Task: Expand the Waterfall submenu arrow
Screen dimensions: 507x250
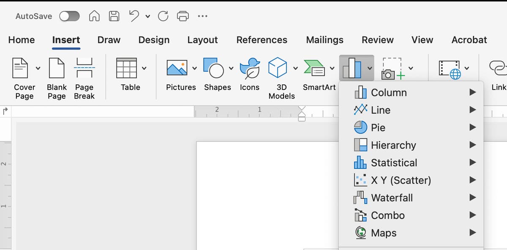Action: pyautogui.click(x=473, y=198)
